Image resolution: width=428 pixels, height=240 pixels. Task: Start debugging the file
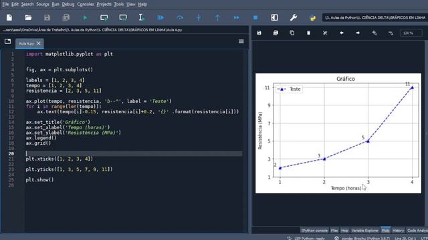click(160, 18)
